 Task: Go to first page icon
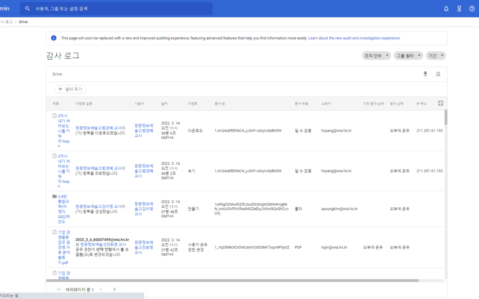(59, 289)
